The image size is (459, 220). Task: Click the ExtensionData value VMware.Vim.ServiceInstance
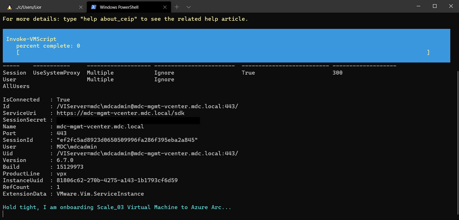click(100, 194)
